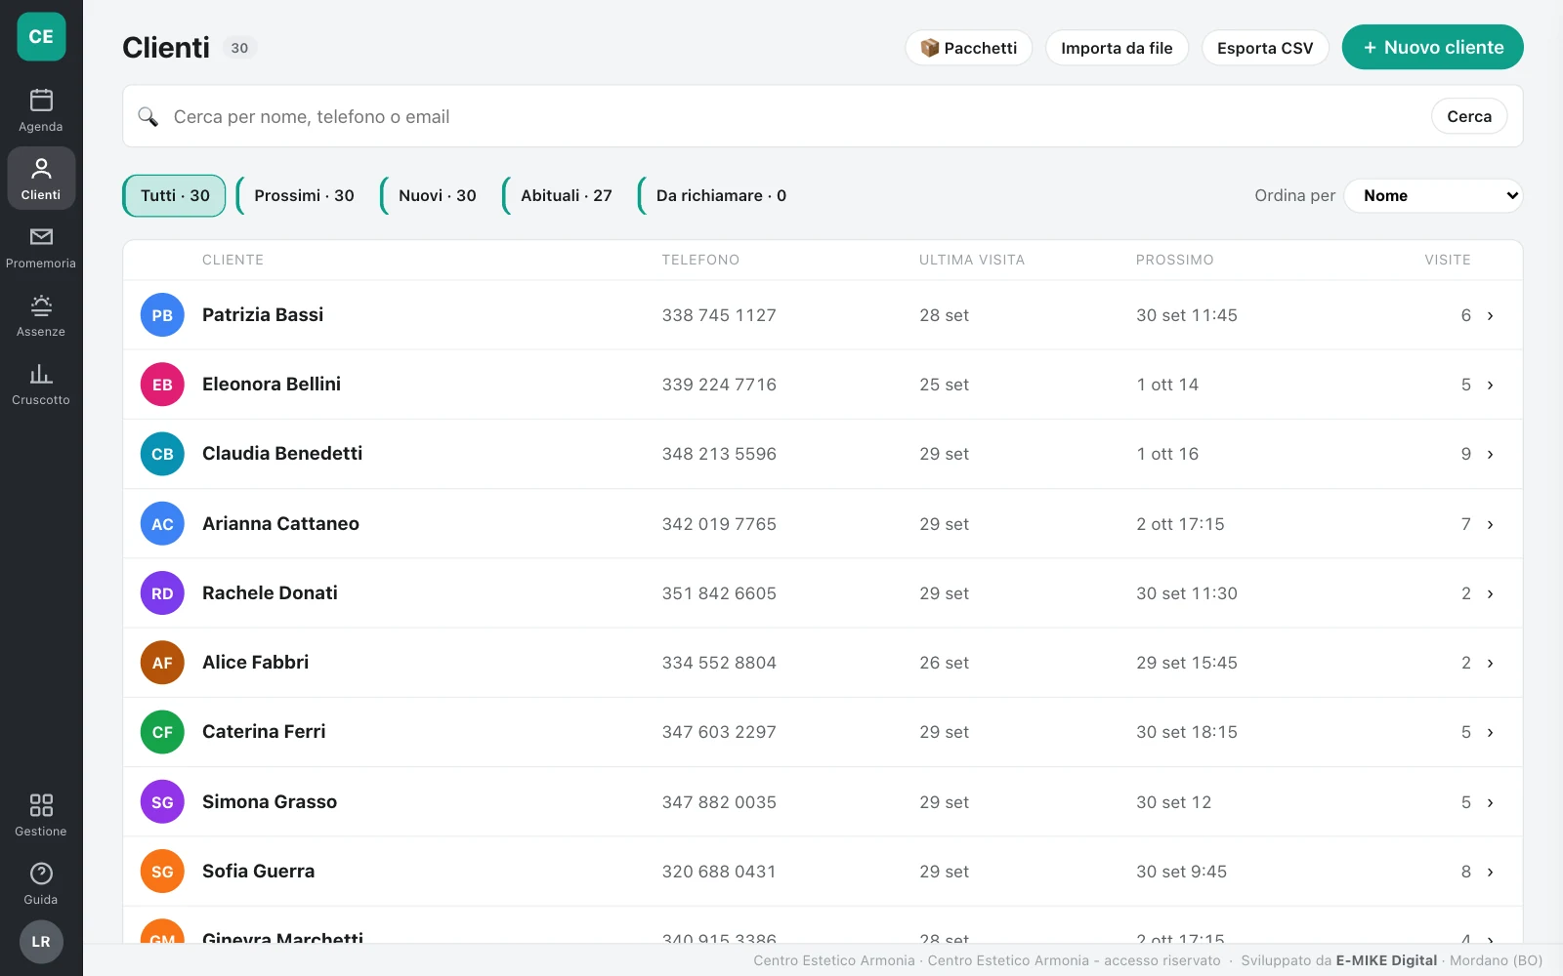
Task: Open the Gestione grid icon
Action: (41, 805)
